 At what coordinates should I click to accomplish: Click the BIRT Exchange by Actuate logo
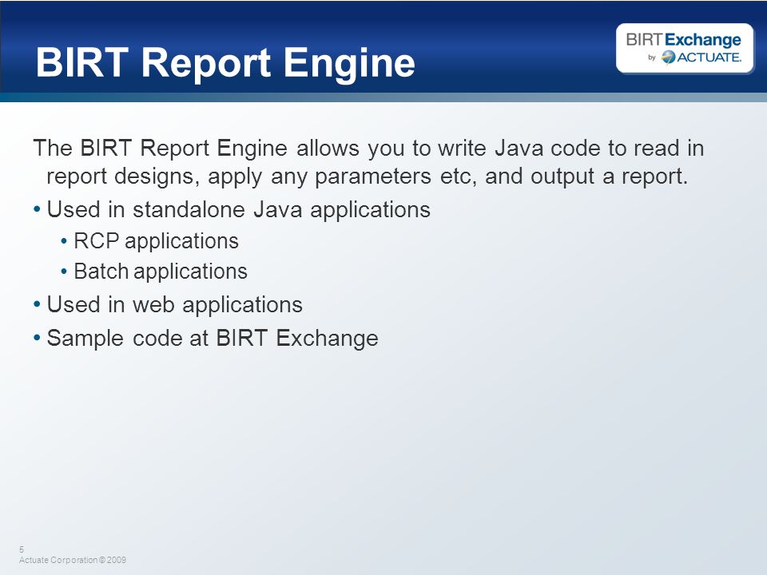pyautogui.click(x=685, y=48)
